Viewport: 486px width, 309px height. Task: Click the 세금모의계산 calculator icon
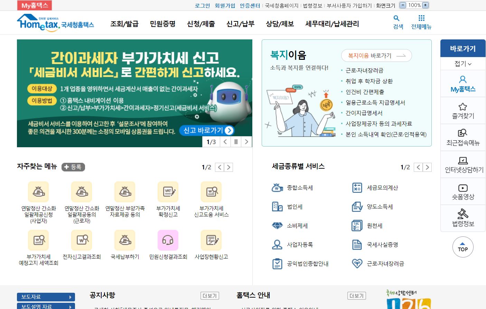click(357, 188)
